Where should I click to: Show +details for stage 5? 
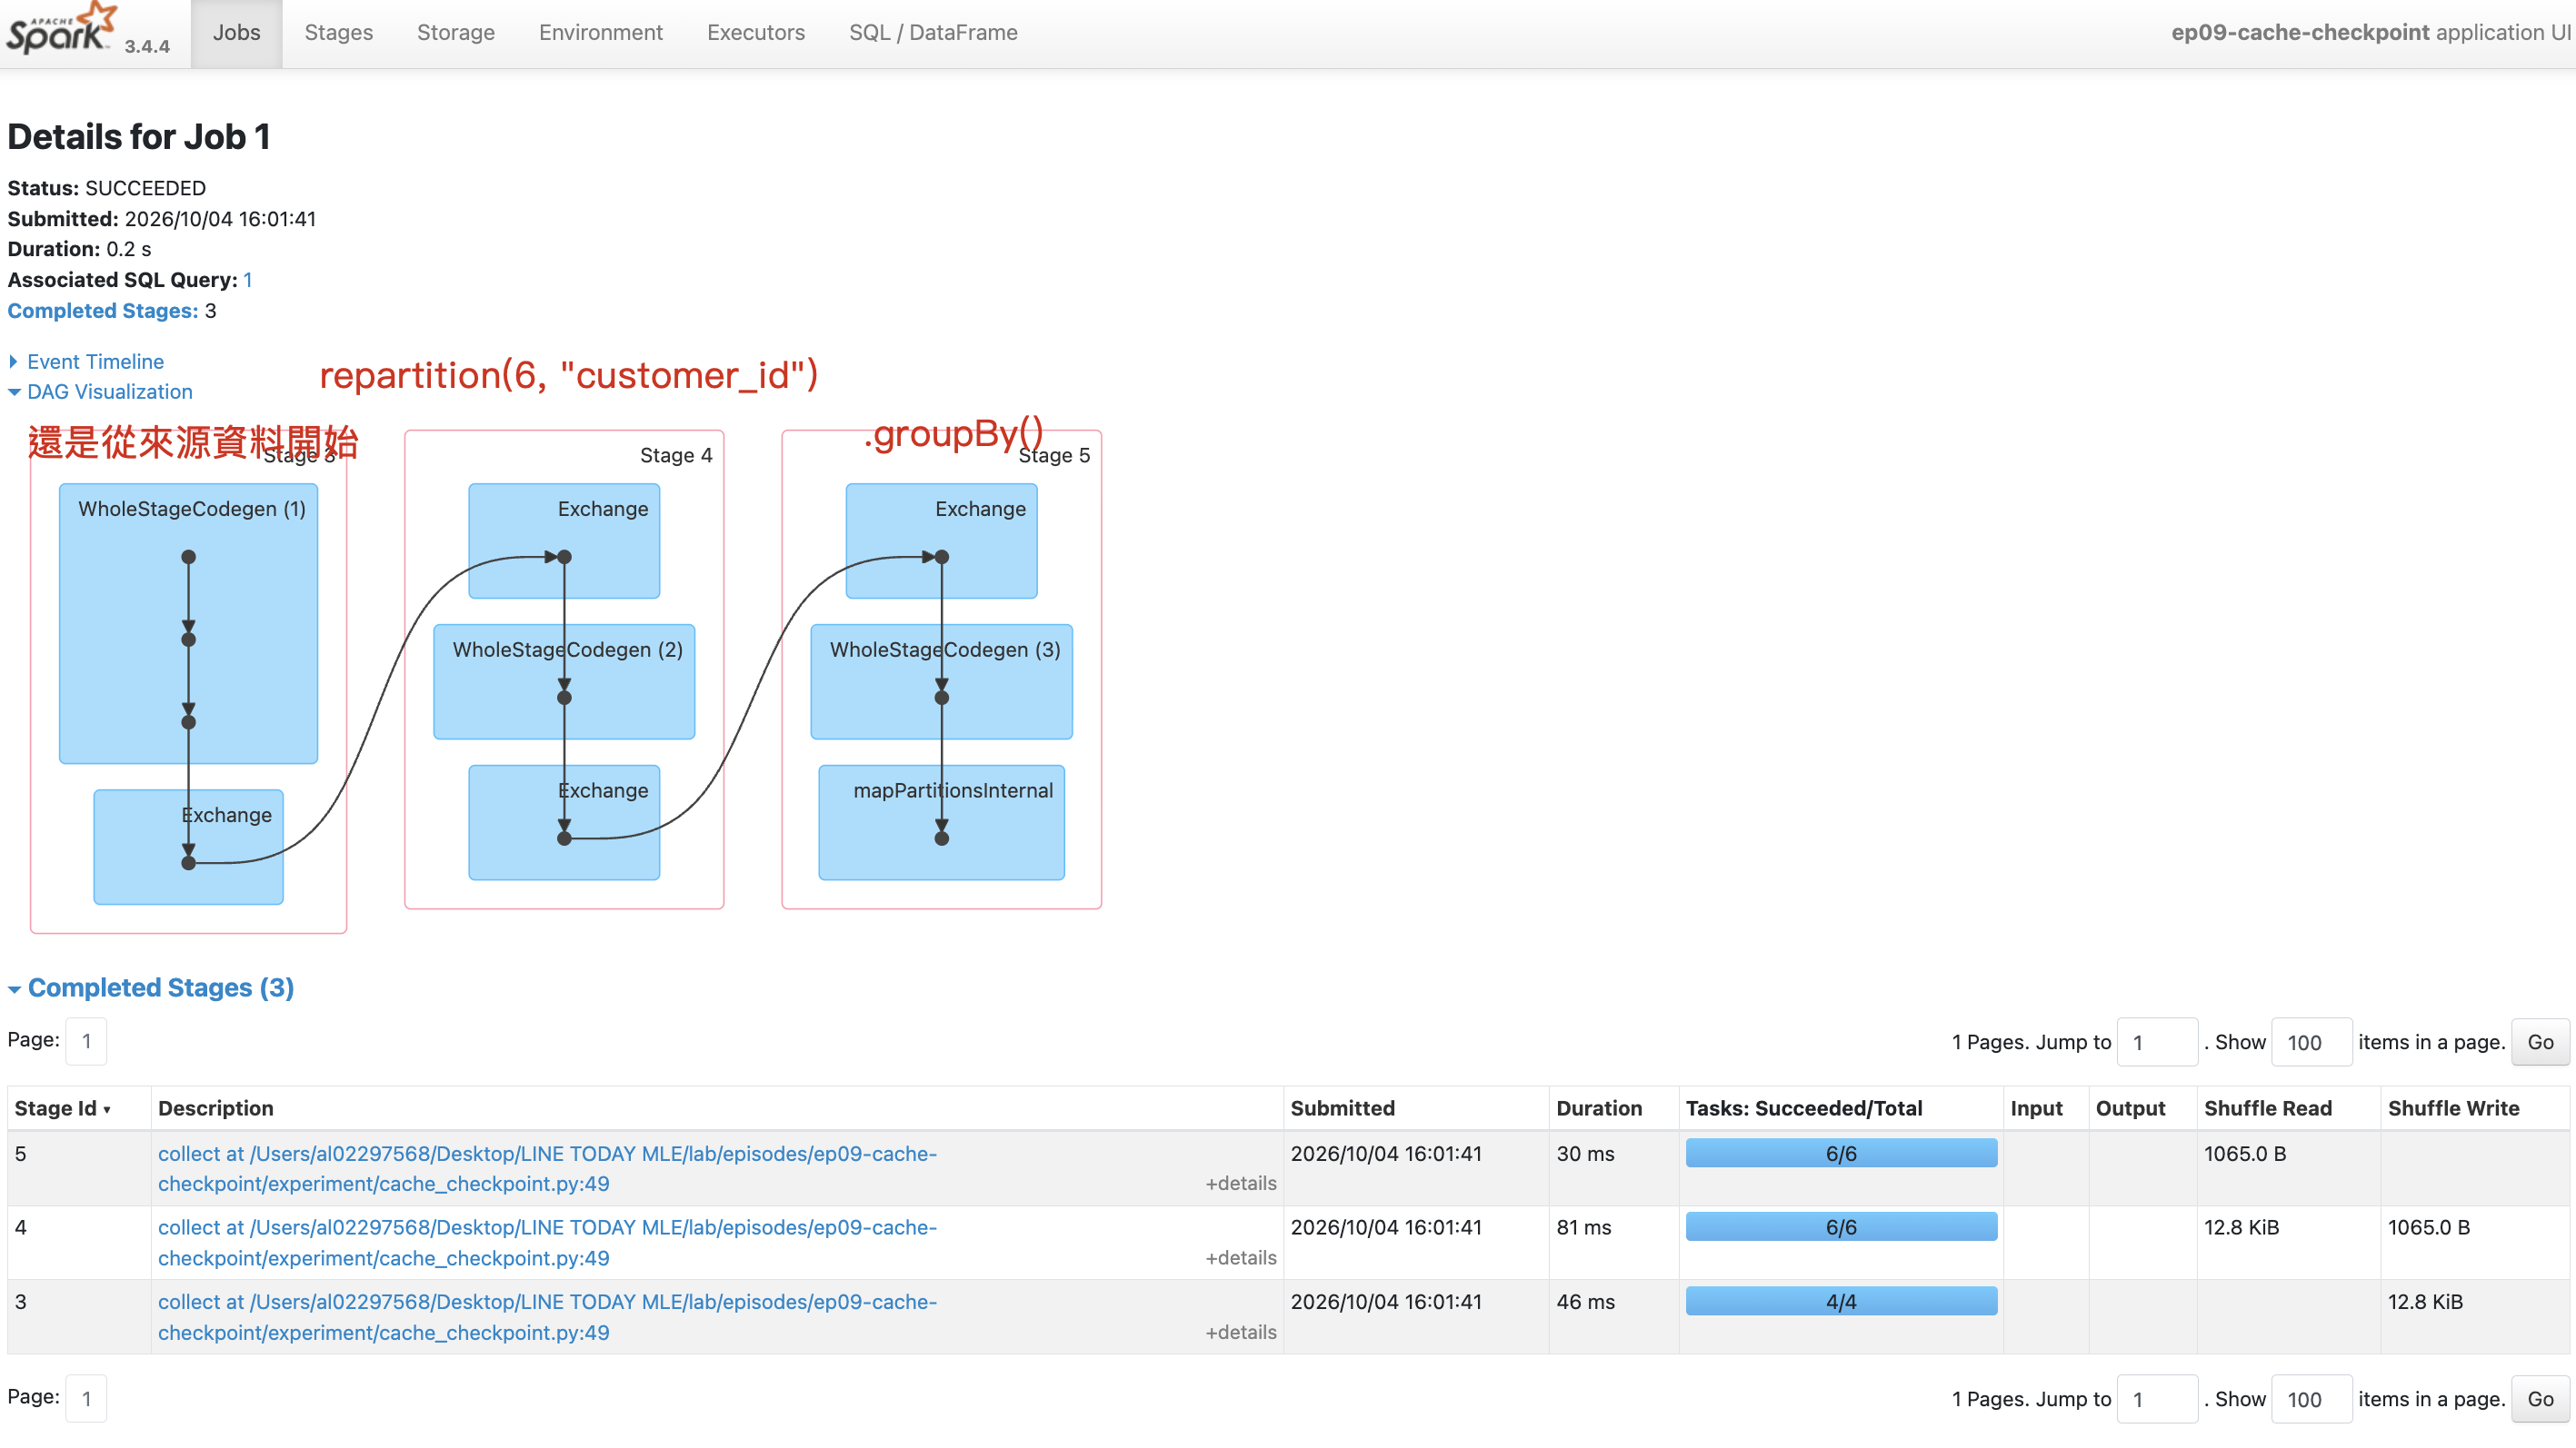pyautogui.click(x=1240, y=1183)
